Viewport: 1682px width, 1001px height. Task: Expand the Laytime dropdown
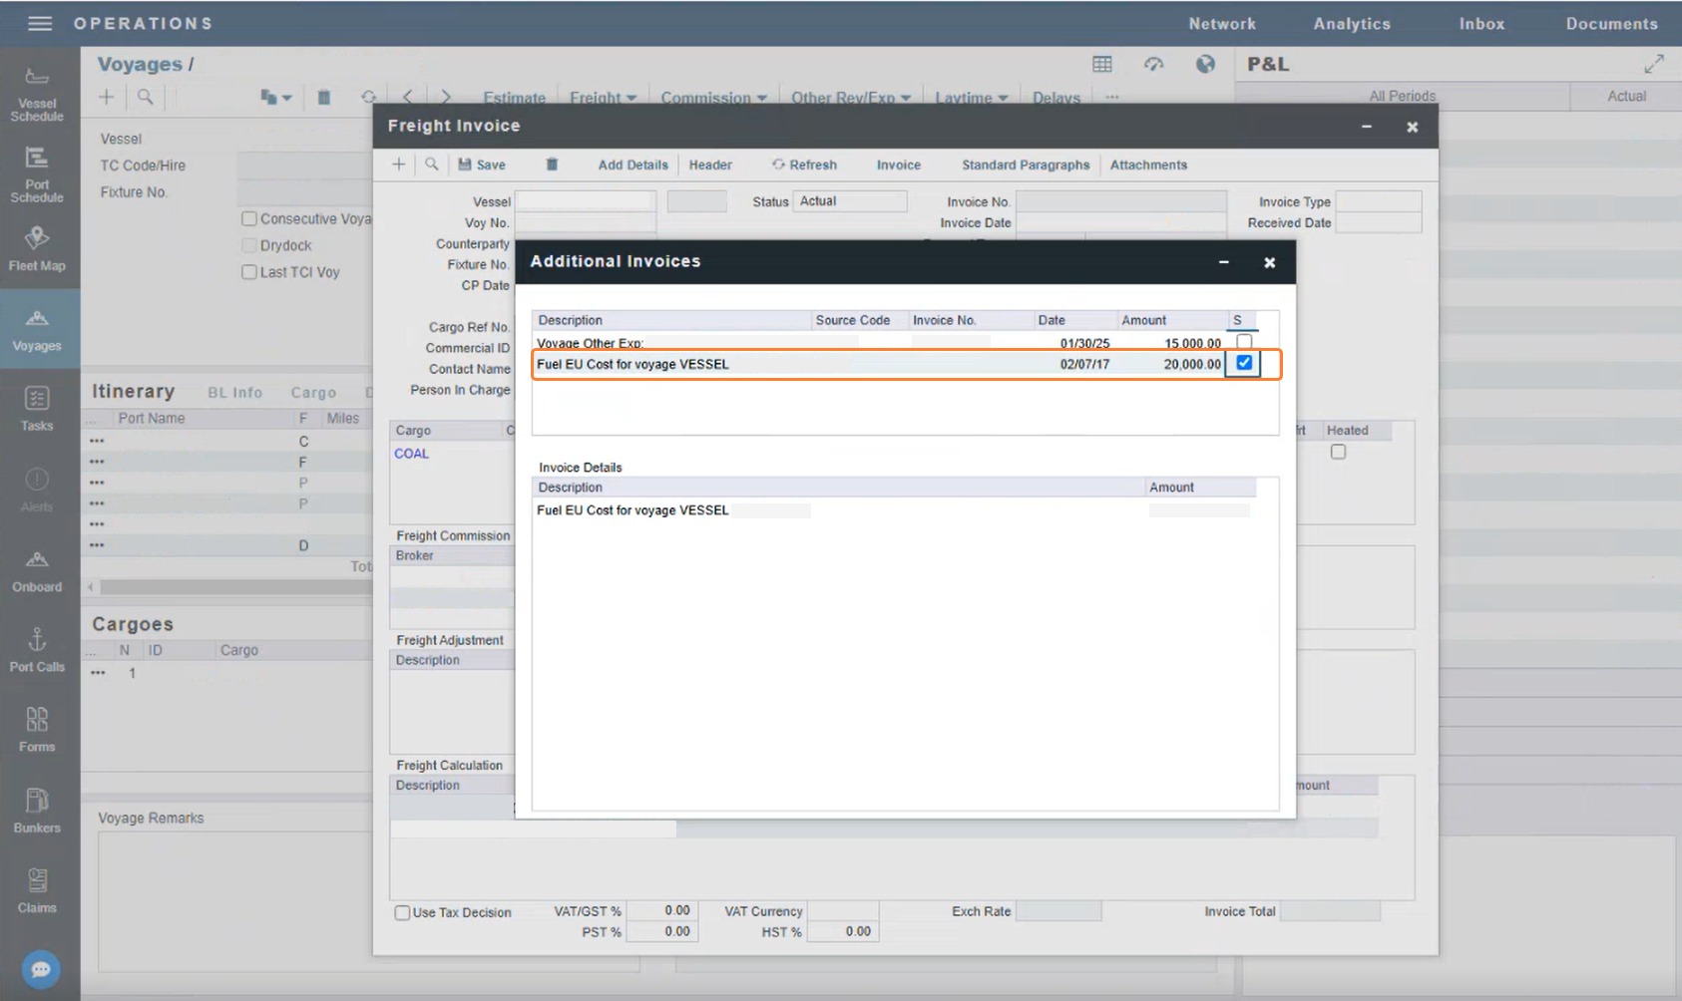pyautogui.click(x=971, y=97)
